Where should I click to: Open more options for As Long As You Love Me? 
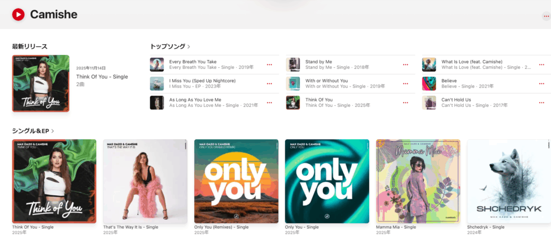click(x=269, y=103)
